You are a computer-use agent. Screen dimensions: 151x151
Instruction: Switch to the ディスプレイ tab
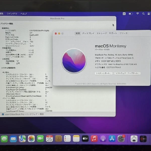[x=88, y=33]
